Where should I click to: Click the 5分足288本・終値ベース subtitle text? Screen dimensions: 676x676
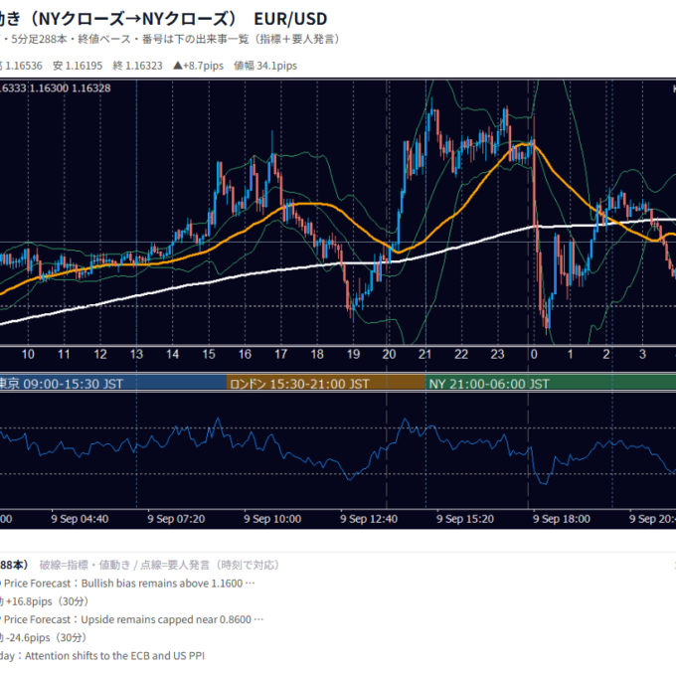[x=71, y=39]
